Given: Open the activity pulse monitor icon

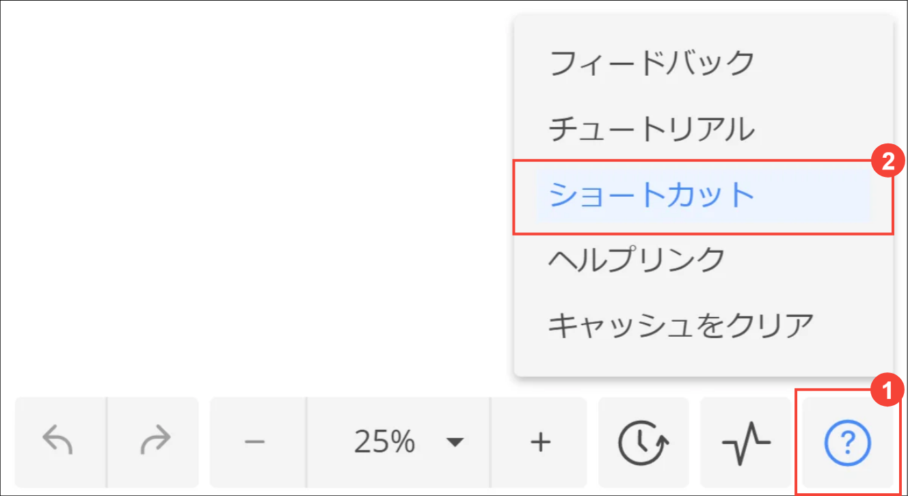Looking at the screenshot, I should tap(745, 442).
